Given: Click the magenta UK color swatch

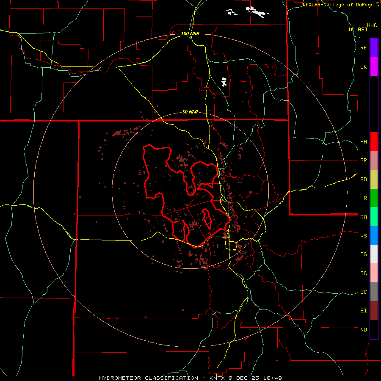Looking at the screenshot, I should (374, 66).
